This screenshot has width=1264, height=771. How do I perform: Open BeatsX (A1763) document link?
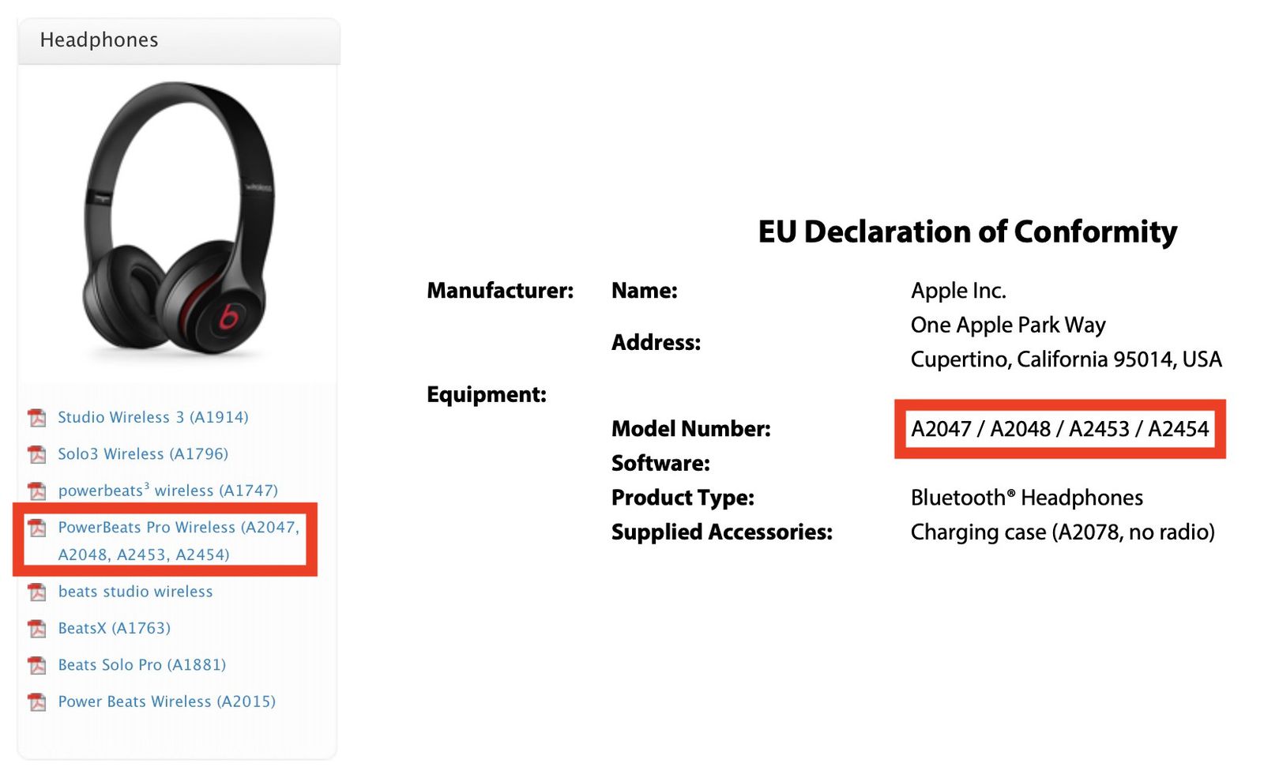click(114, 629)
